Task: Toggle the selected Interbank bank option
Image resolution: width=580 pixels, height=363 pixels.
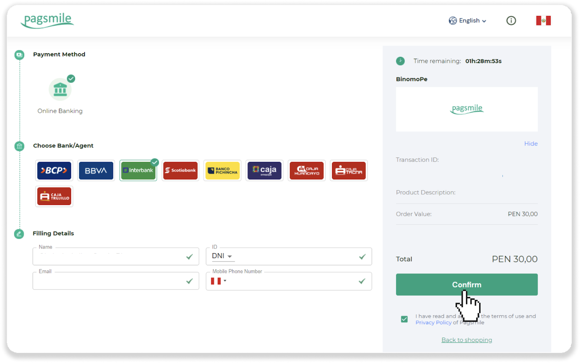Action: [x=138, y=171]
